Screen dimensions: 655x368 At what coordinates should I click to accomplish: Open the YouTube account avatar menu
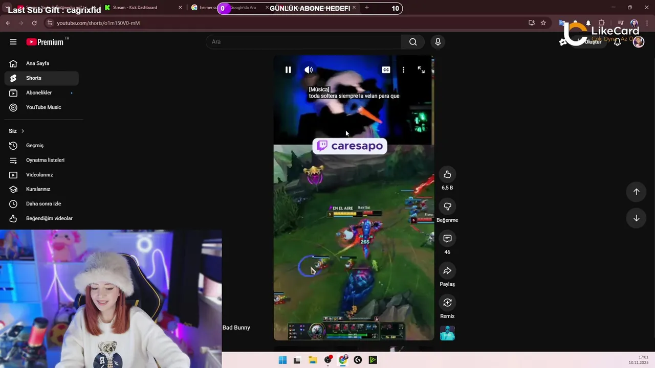[639, 42]
